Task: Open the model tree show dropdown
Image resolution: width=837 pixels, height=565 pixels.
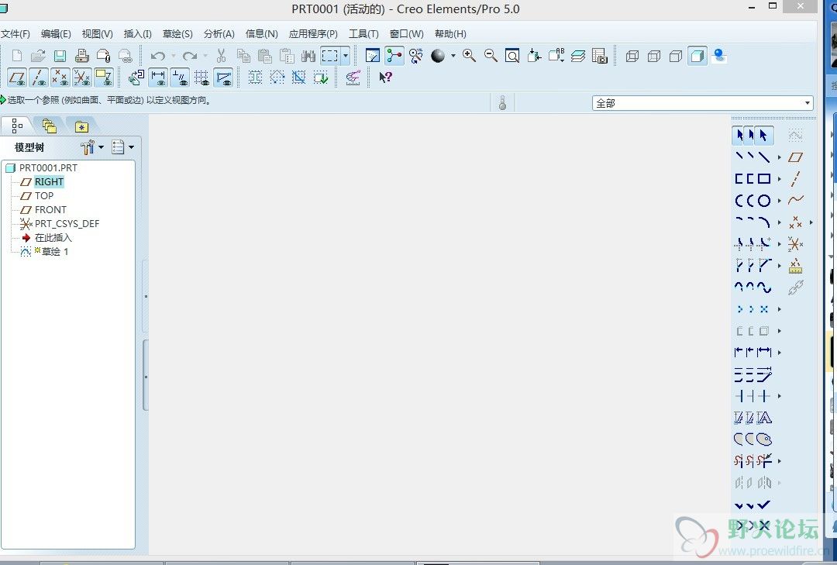Action: pos(131,146)
